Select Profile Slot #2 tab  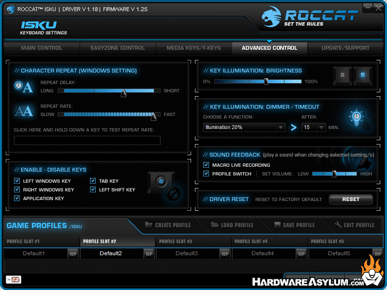[118, 241]
